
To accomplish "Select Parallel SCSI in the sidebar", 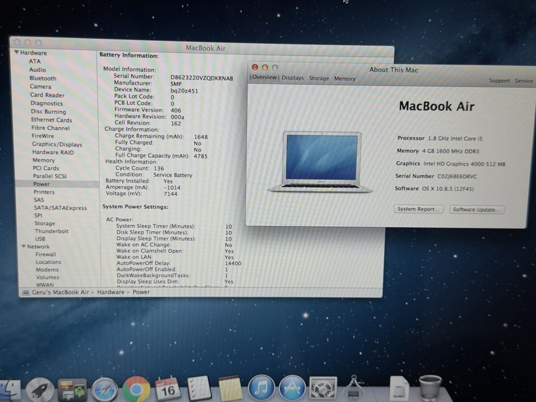I will pyautogui.click(x=50, y=176).
